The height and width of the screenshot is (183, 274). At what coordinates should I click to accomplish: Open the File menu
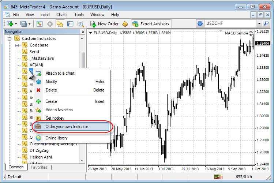pyautogui.click(x=16, y=15)
